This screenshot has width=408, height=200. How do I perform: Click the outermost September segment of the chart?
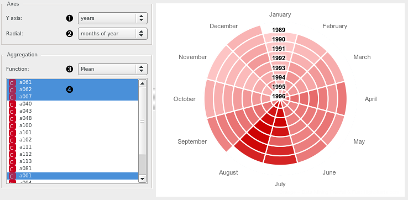click(220, 134)
